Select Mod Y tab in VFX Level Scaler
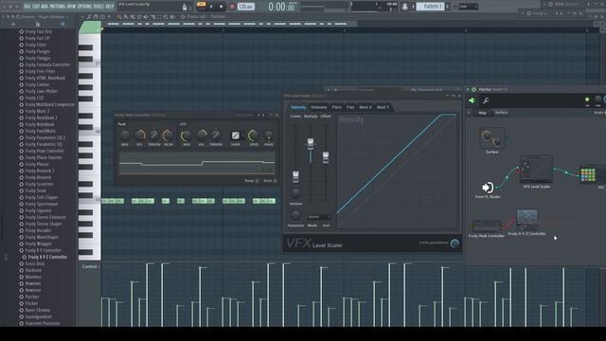 (x=383, y=107)
